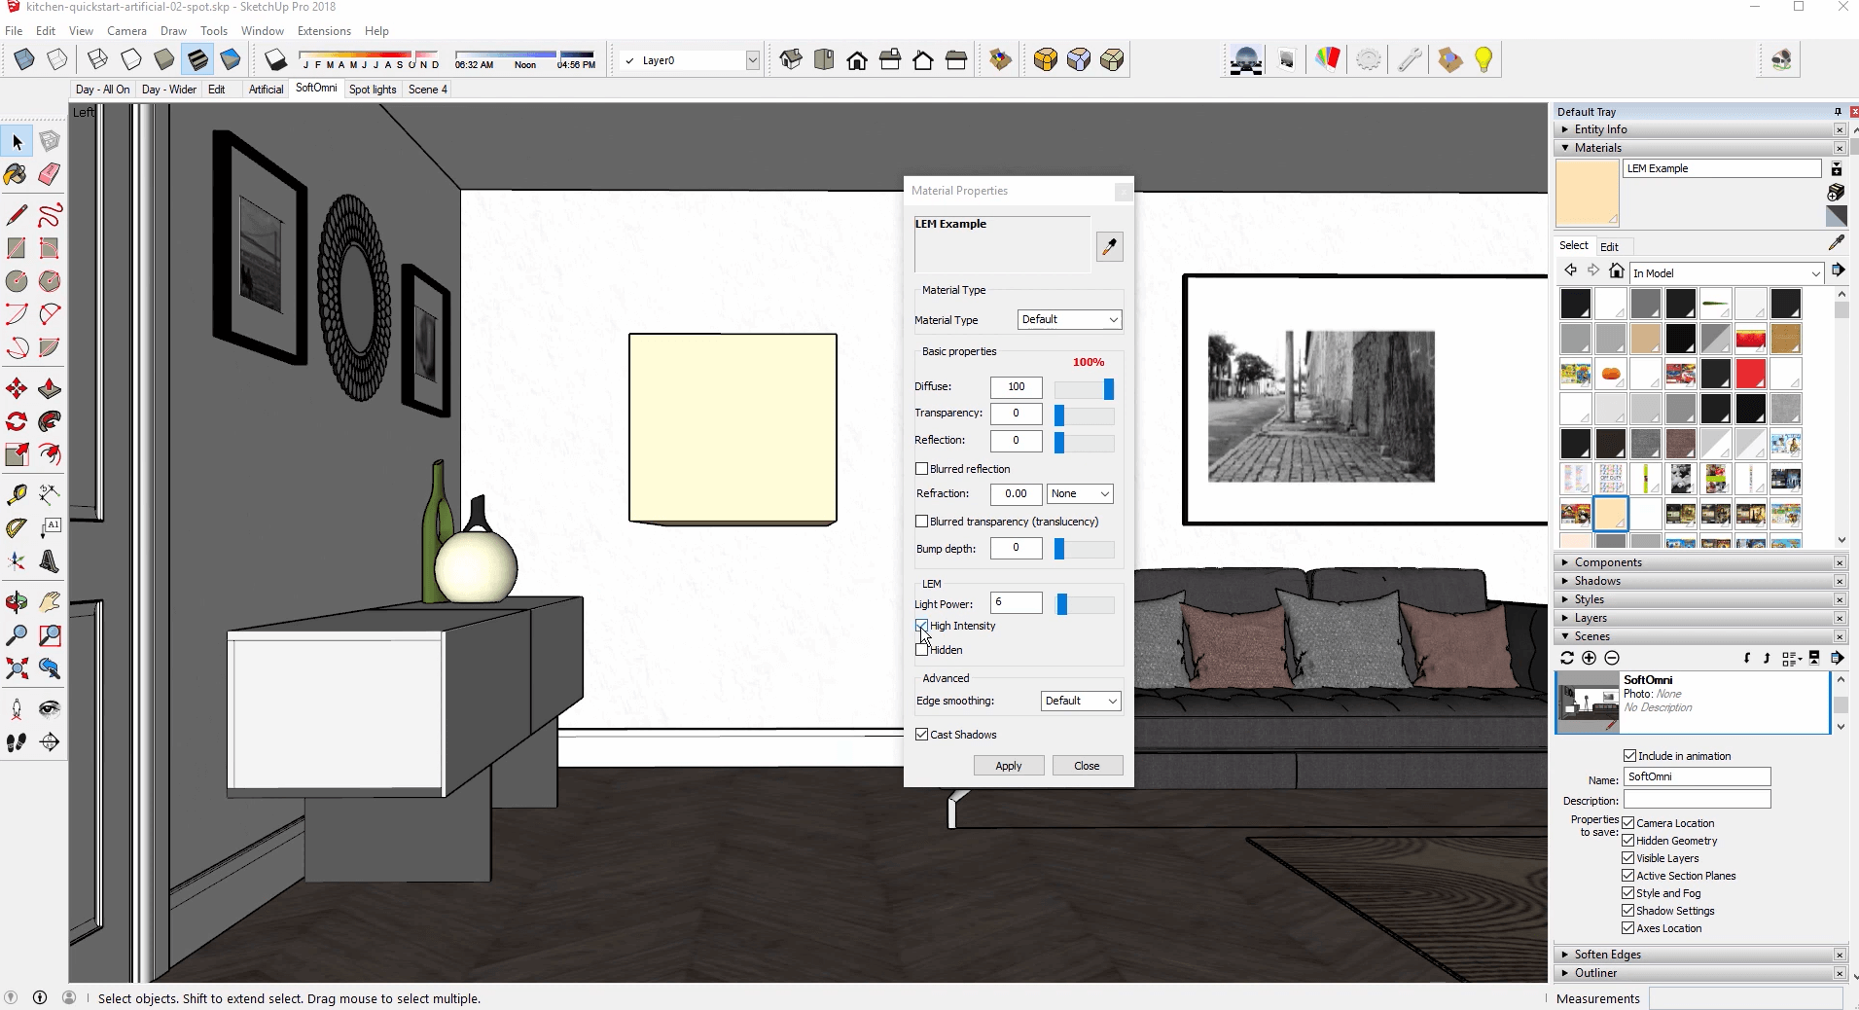Click the LEM Example color preview swatch
1859x1010 pixels.
coord(1588,195)
